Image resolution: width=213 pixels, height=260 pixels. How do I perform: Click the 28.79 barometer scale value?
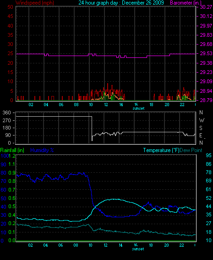pos(206,100)
